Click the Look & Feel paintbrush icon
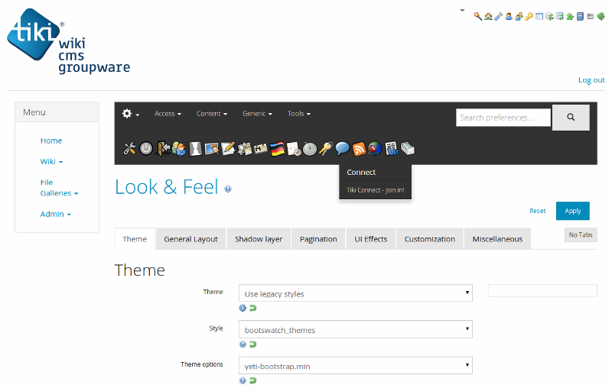The height and width of the screenshot is (388, 612). tap(212, 148)
